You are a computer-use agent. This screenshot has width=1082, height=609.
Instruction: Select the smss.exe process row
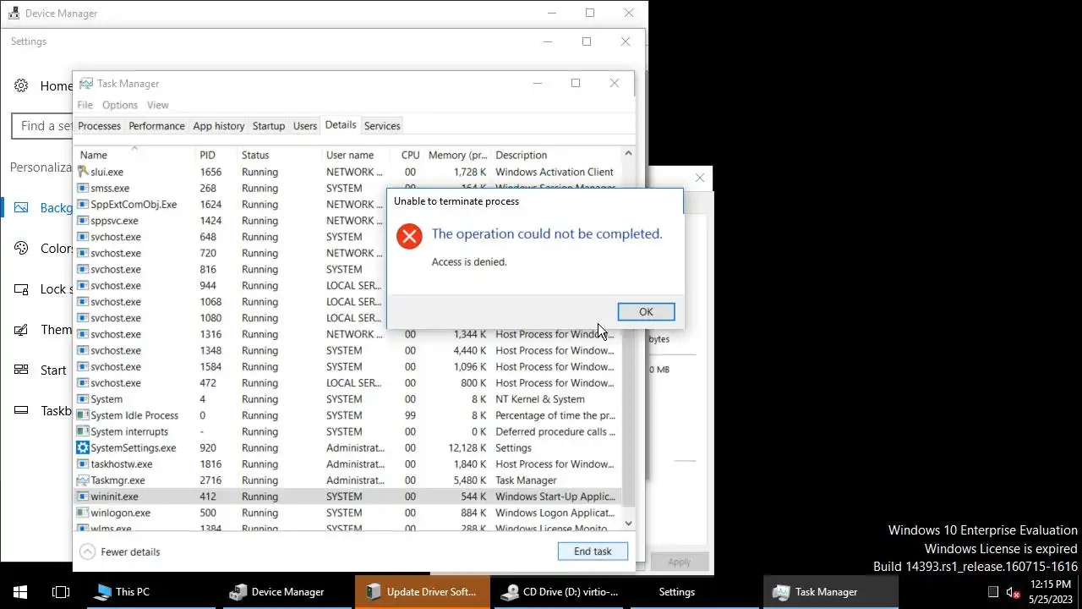tap(230, 188)
